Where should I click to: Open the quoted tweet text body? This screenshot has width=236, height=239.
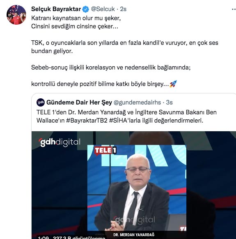click(126, 116)
